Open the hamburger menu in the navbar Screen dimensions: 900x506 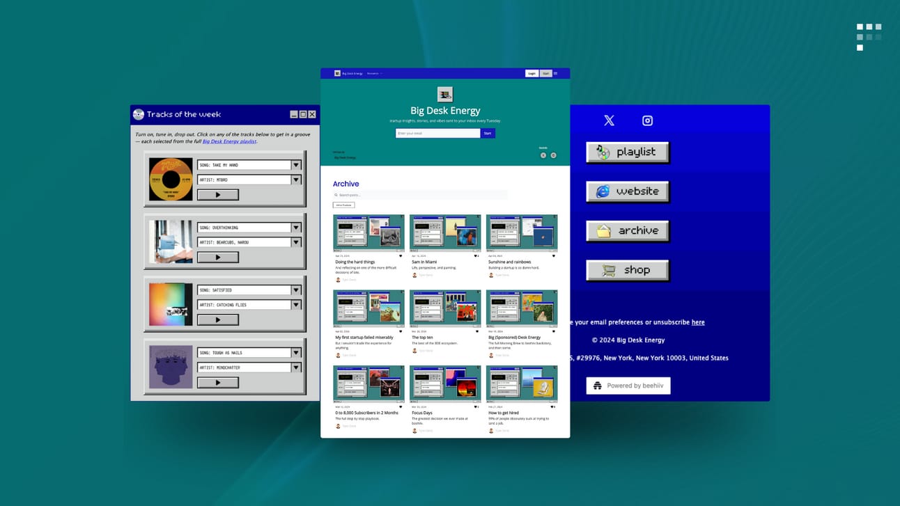point(555,73)
